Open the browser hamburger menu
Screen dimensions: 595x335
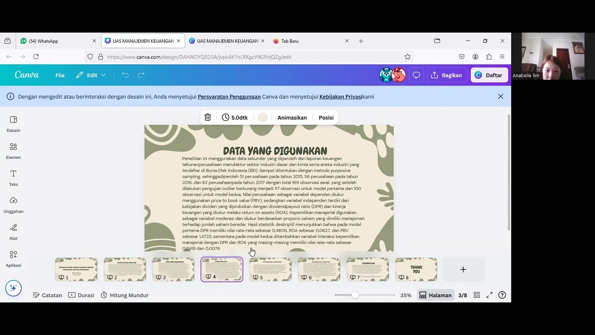[x=502, y=57]
